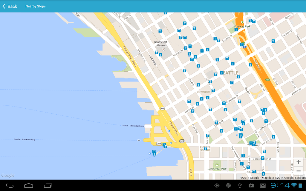Tap the USB status icon in system bar
This screenshot has height=191, width=306.
click(240, 186)
